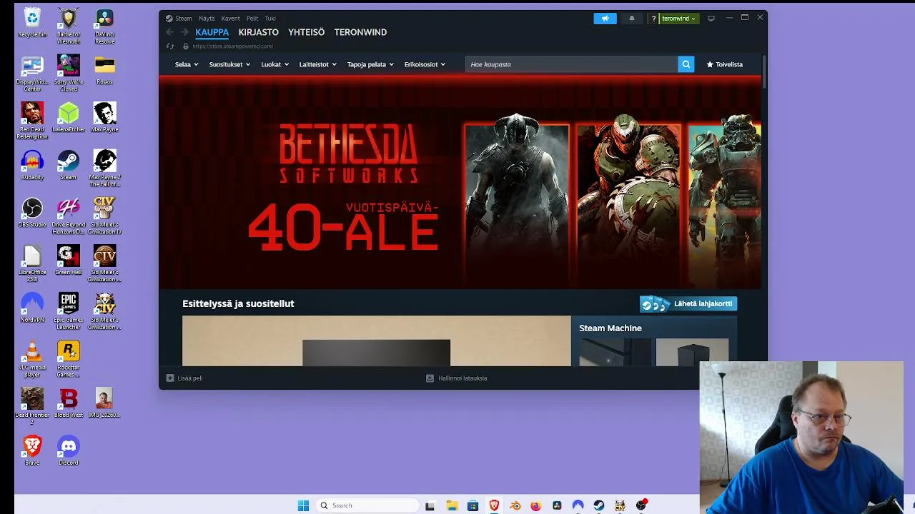Click the Windows taskbar Search box

click(x=367, y=505)
